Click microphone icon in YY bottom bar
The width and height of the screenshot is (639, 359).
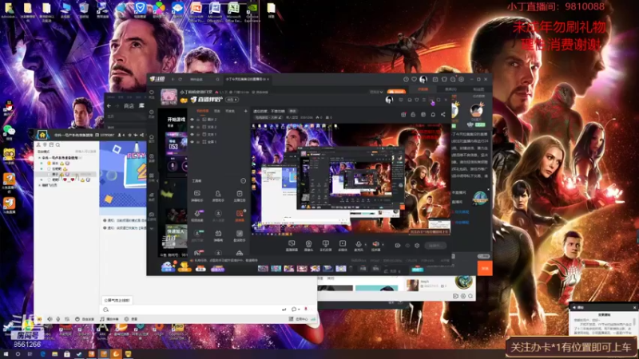click(x=58, y=319)
